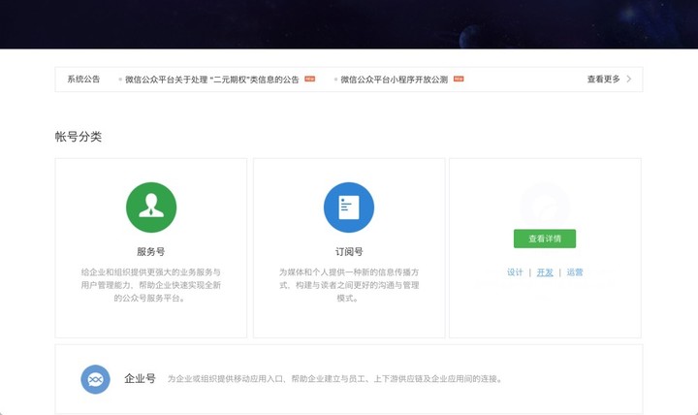Viewport: 698px width, 415px height.
Task: Open the 开发 link
Action: pos(545,272)
